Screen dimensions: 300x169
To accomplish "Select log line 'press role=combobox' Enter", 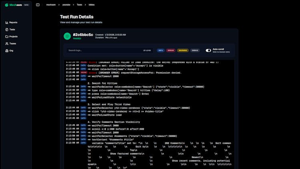I will pos(118,94).
